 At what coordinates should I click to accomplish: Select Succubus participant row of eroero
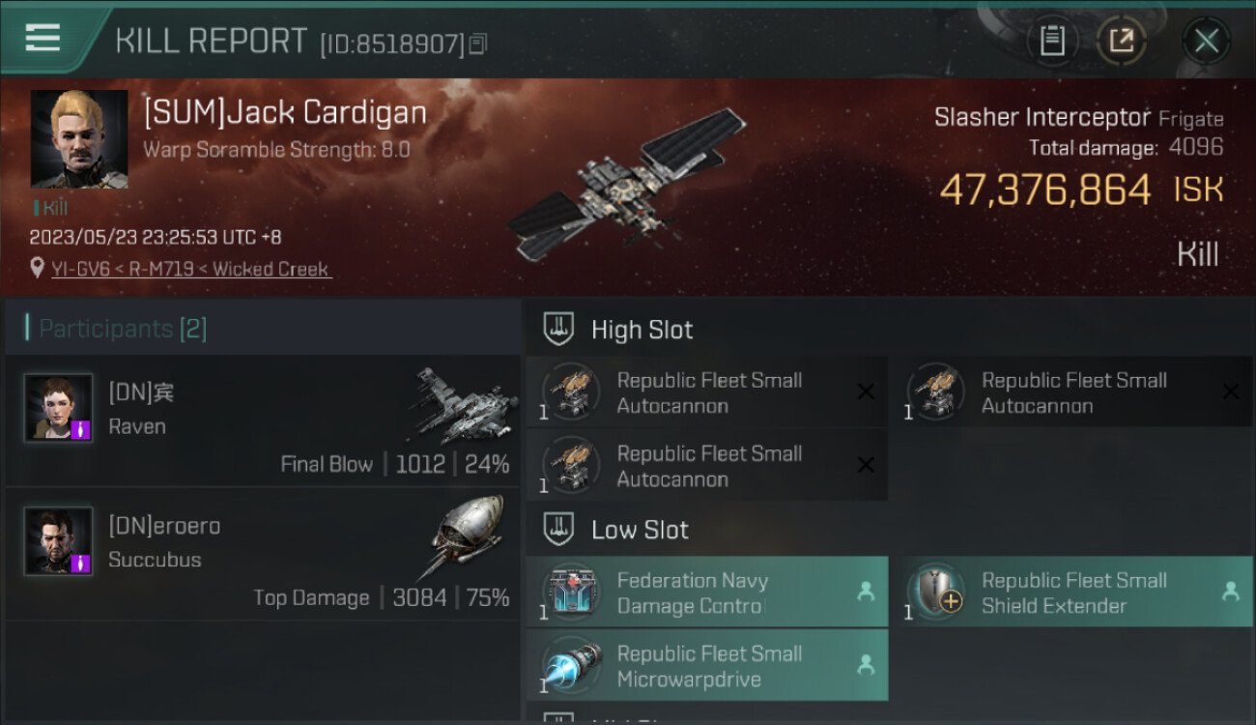click(263, 555)
